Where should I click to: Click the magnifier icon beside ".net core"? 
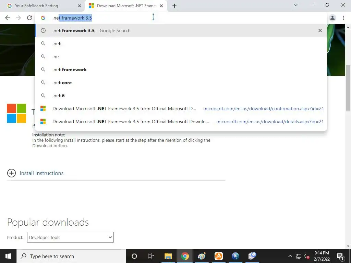point(43,83)
